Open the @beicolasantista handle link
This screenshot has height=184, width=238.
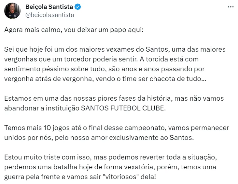[x=50, y=15]
